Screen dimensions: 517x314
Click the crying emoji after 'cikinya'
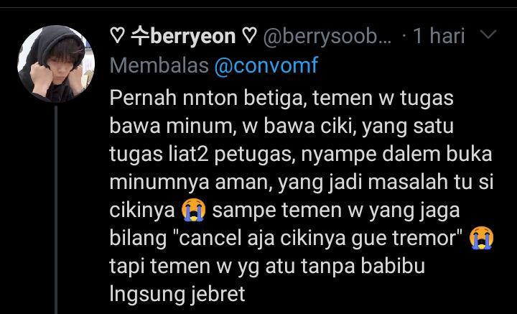pos(194,210)
